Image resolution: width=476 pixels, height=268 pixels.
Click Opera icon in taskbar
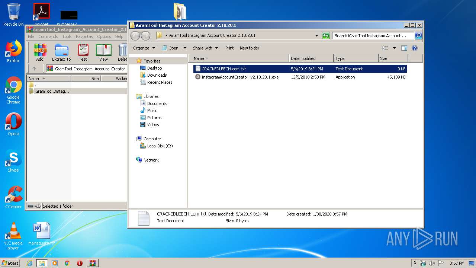(x=80, y=263)
